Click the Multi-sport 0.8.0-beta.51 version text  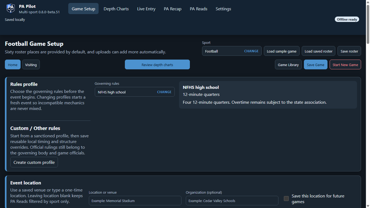(39, 12)
